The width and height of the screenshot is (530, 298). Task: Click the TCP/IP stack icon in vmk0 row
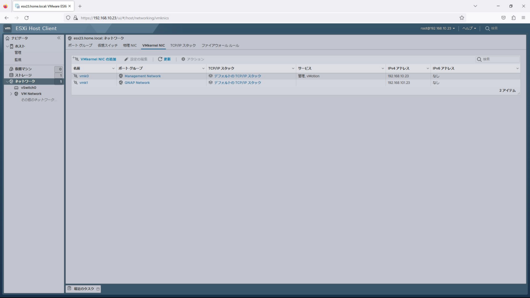pos(211,76)
